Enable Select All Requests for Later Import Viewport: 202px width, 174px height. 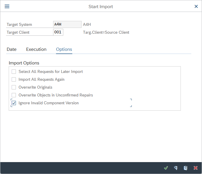pos(14,72)
